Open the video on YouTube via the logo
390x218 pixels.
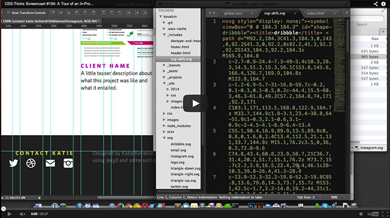(x=373, y=214)
